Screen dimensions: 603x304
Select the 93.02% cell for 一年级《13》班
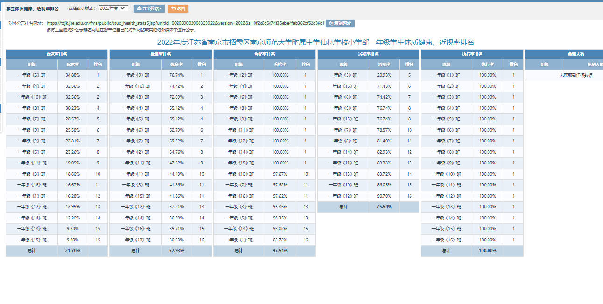point(280,229)
